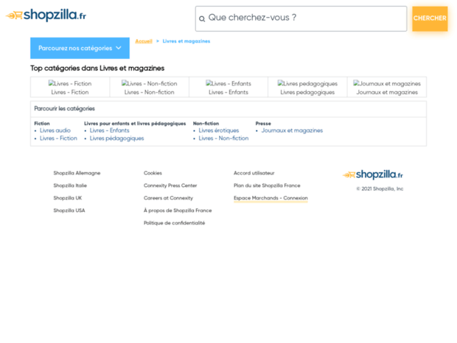Click the search magnifier icon
The width and height of the screenshot is (457, 343).
click(x=202, y=19)
